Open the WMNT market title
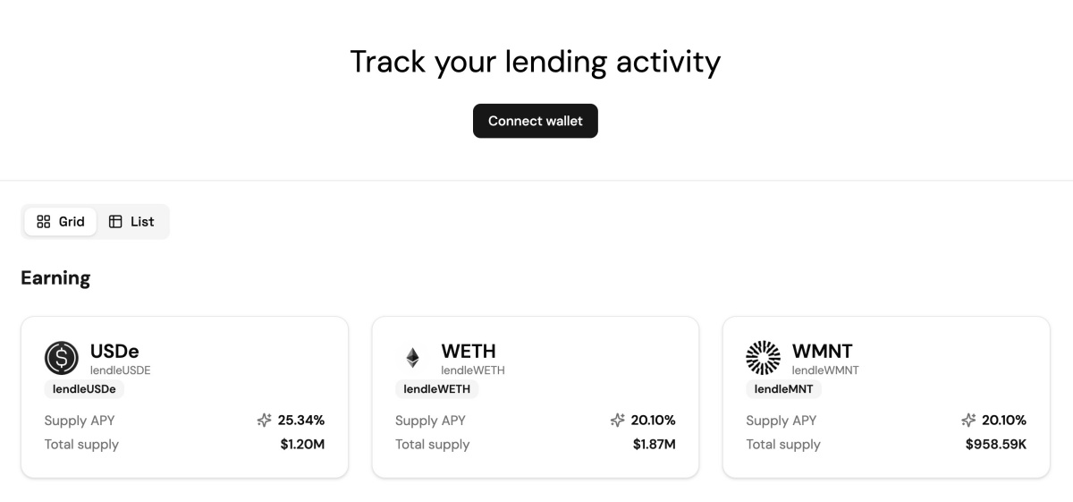 point(822,351)
